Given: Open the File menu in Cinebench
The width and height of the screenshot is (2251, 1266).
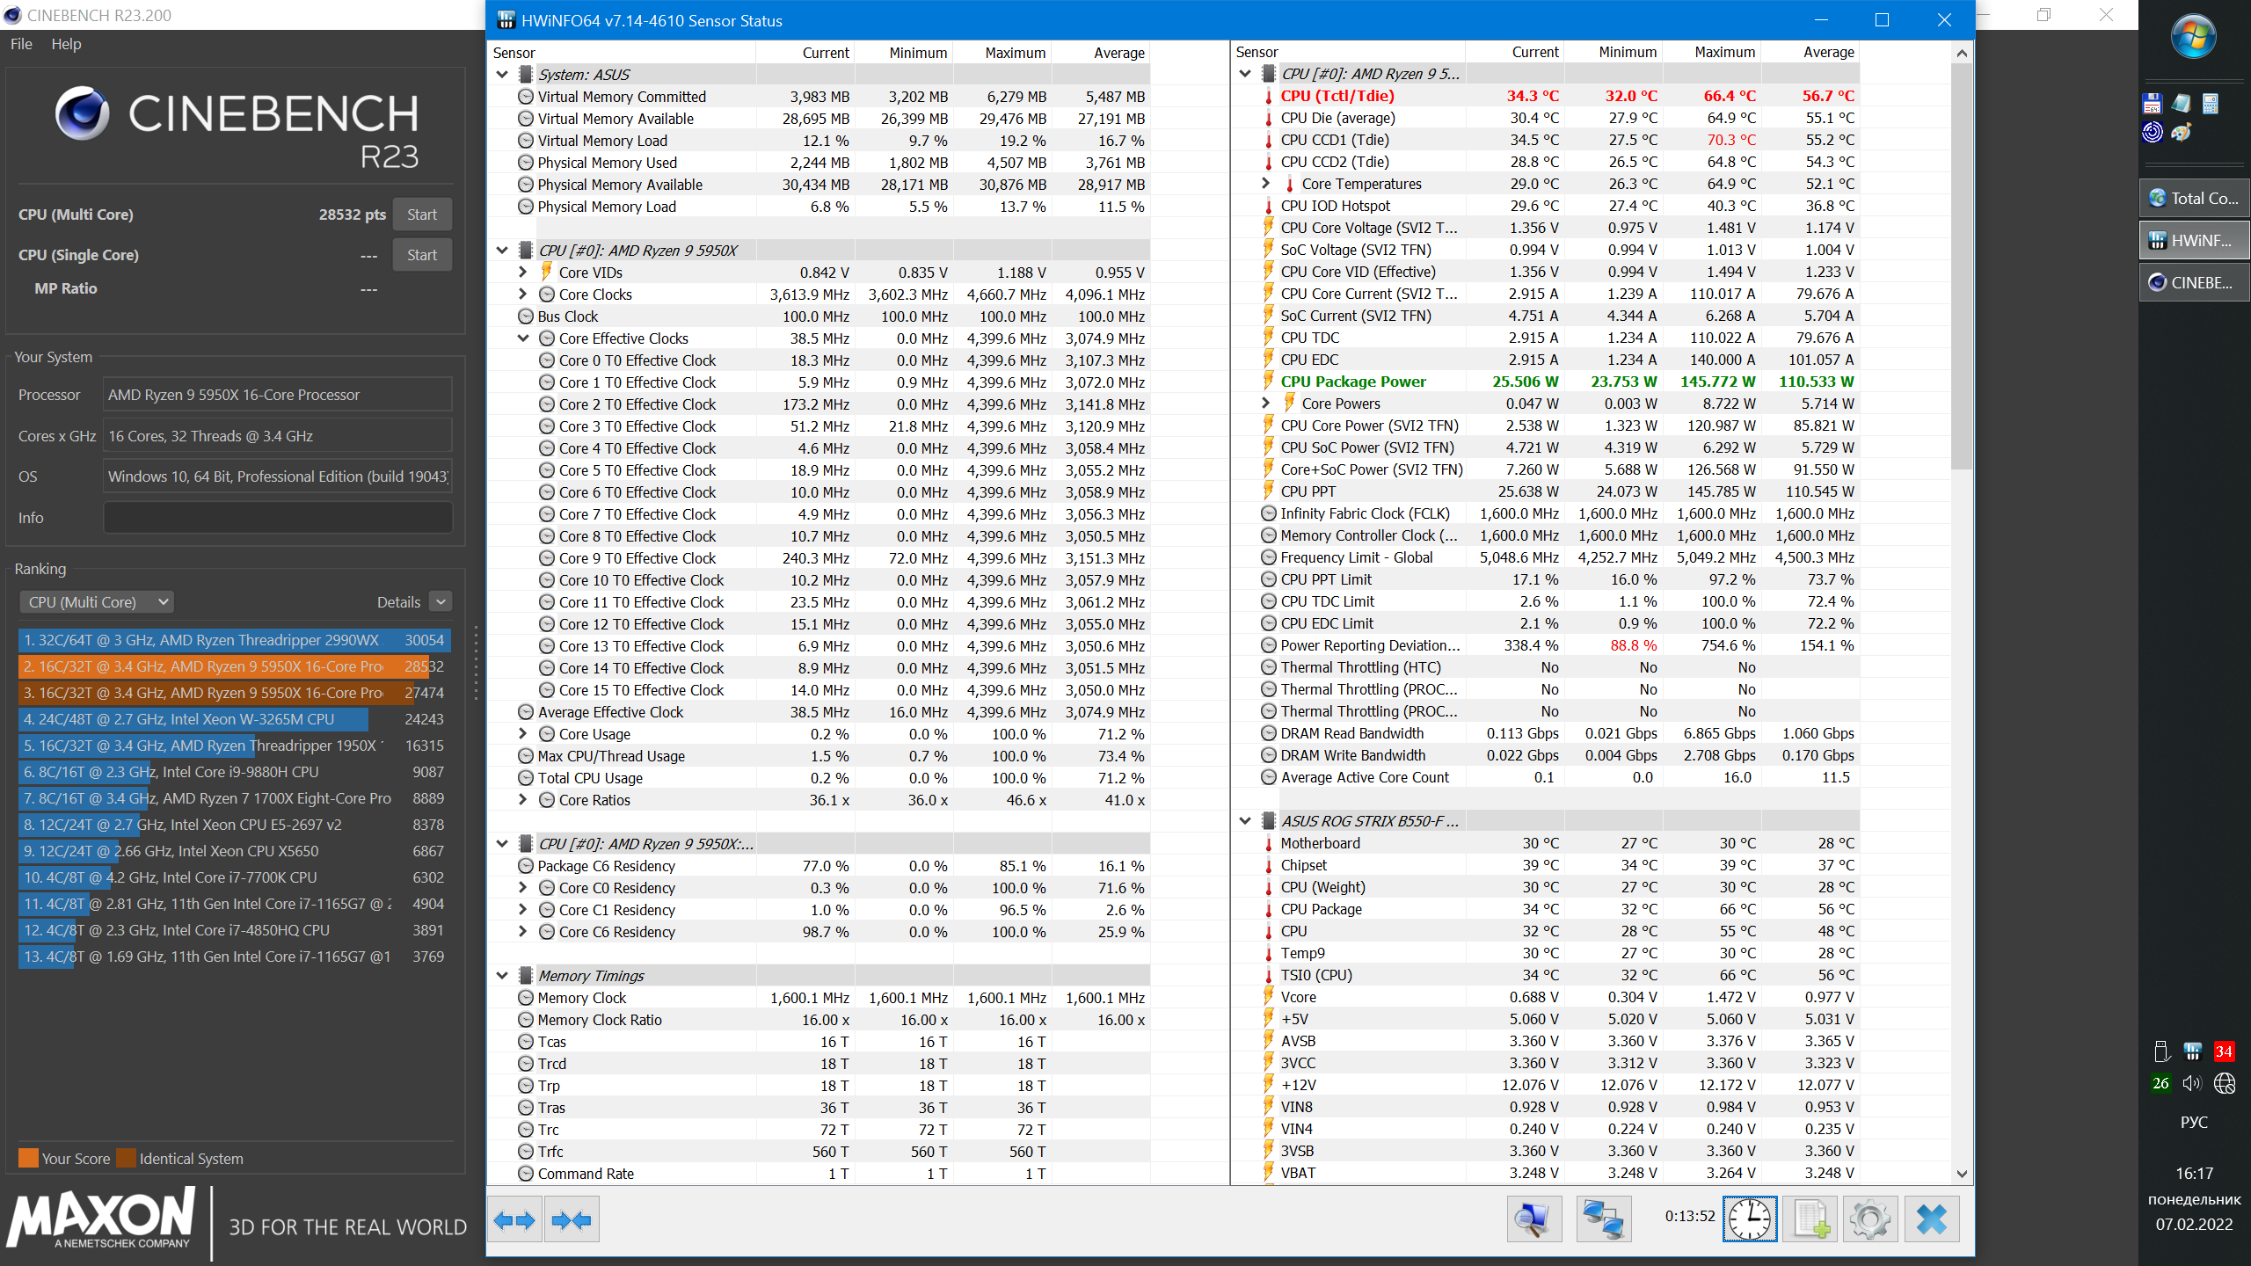Looking at the screenshot, I should point(21,44).
